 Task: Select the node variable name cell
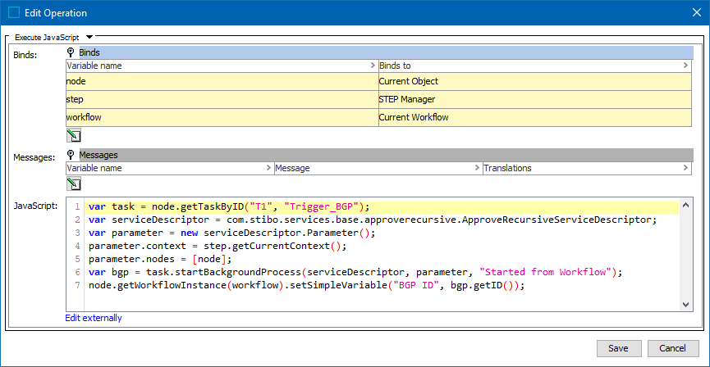pyautogui.click(x=222, y=81)
